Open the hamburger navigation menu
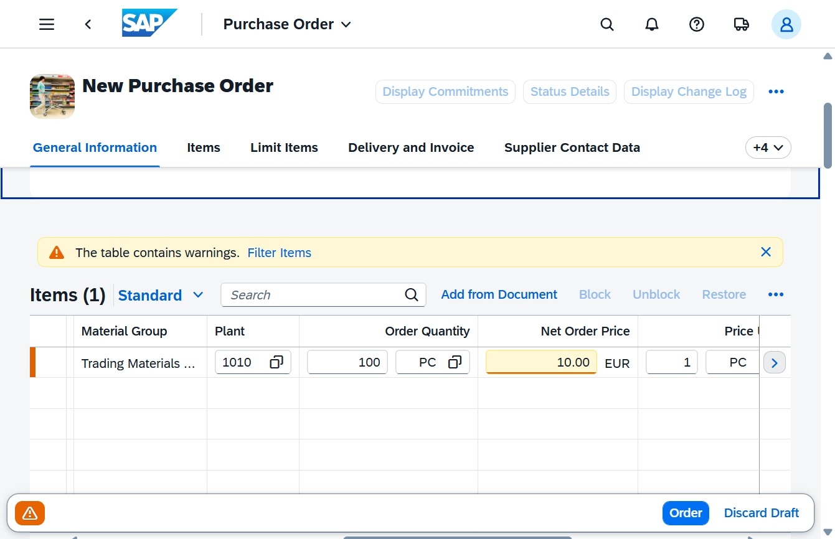Image resolution: width=835 pixels, height=539 pixels. point(47,24)
